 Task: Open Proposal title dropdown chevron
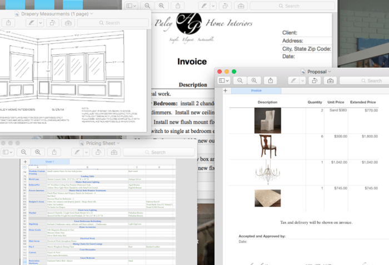coord(330,72)
